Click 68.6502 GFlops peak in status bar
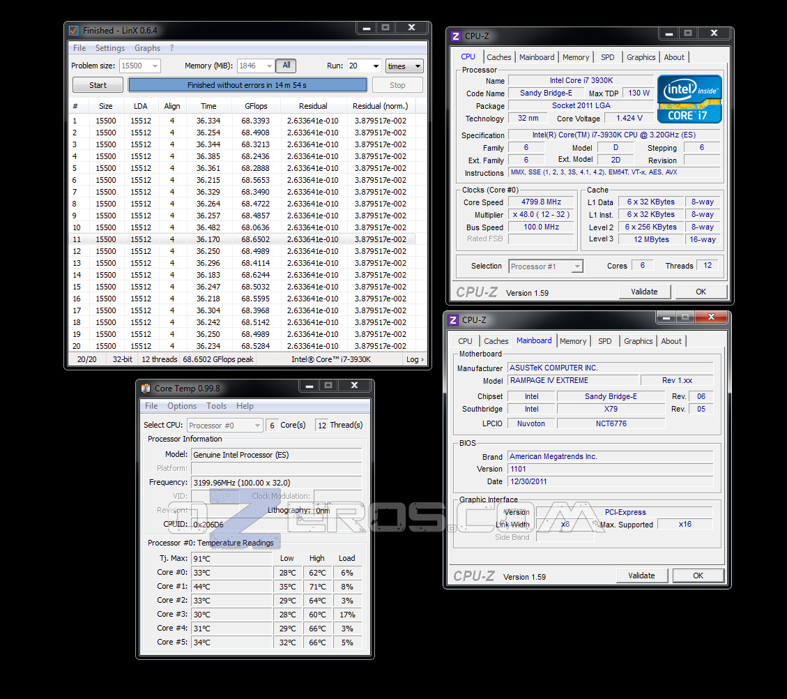Viewport: 787px width, 699px height. (x=218, y=359)
